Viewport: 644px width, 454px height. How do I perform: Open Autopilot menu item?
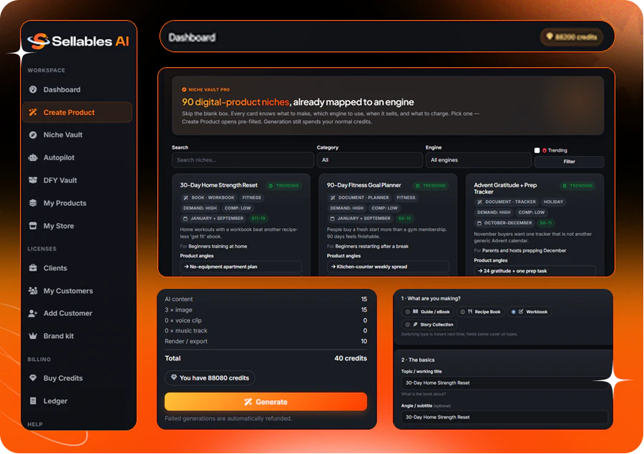[77, 157]
